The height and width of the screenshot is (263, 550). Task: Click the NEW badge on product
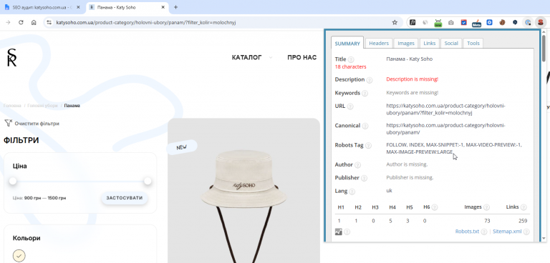coord(181,147)
